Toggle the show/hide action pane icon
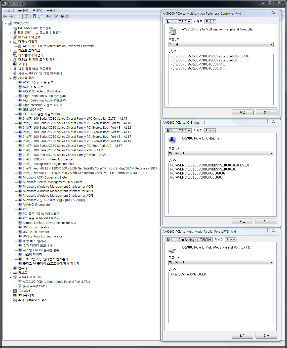The width and height of the screenshot is (287, 348). (x=40, y=16)
